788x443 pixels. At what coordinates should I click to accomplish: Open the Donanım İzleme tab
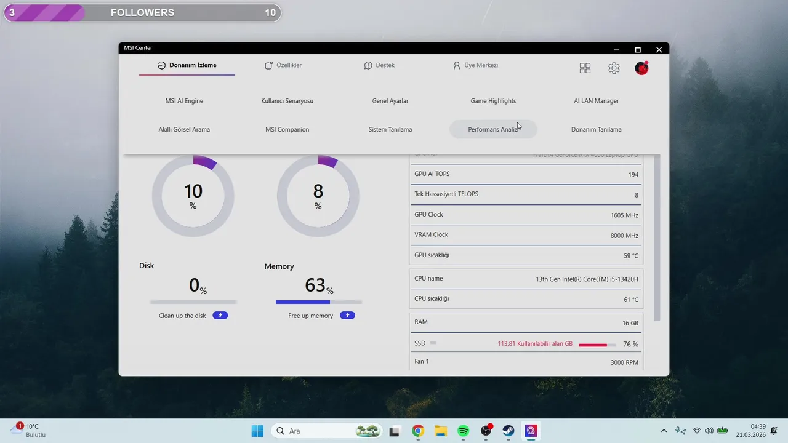(187, 65)
